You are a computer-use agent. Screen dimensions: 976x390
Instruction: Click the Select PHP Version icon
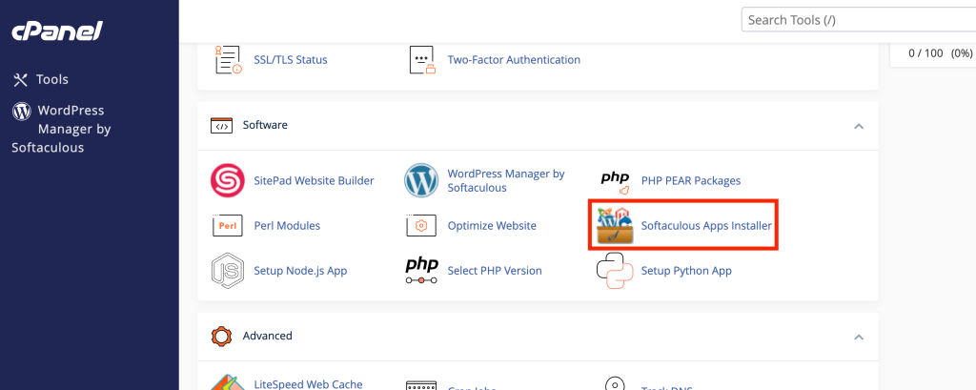pos(421,271)
